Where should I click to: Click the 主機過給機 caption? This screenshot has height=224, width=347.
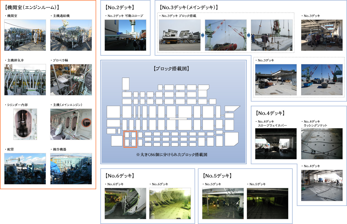pyautogui.click(x=61, y=16)
